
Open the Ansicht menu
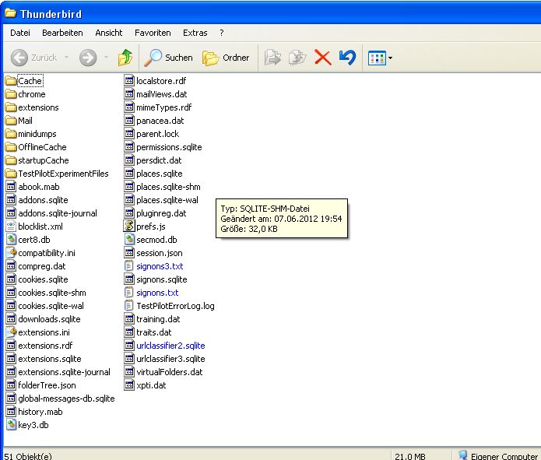(x=109, y=33)
